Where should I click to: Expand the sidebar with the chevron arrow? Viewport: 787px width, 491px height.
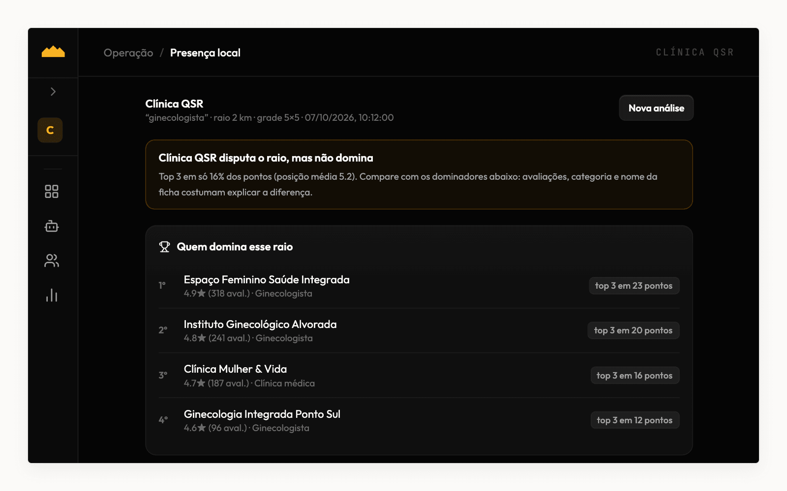pyautogui.click(x=53, y=92)
